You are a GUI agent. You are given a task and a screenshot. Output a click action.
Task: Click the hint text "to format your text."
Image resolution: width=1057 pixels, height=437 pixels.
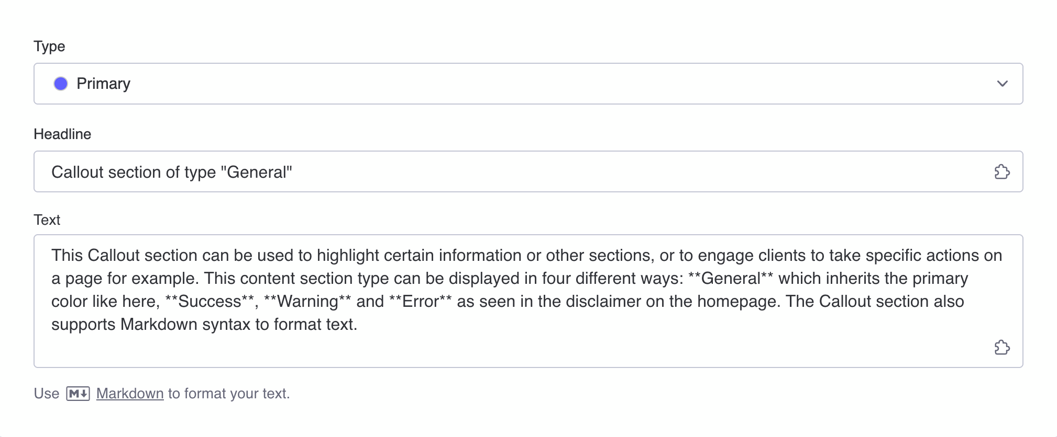click(229, 394)
